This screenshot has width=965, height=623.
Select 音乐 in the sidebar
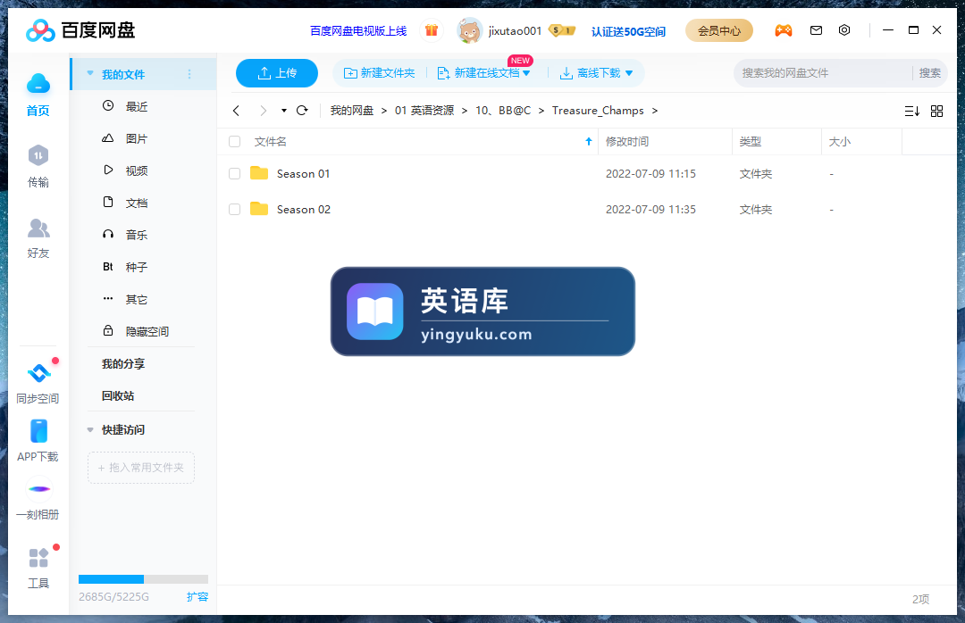click(x=137, y=235)
